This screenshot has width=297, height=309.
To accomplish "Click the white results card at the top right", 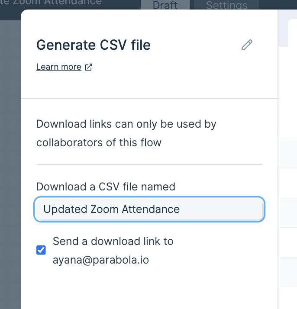I will 292,33.
